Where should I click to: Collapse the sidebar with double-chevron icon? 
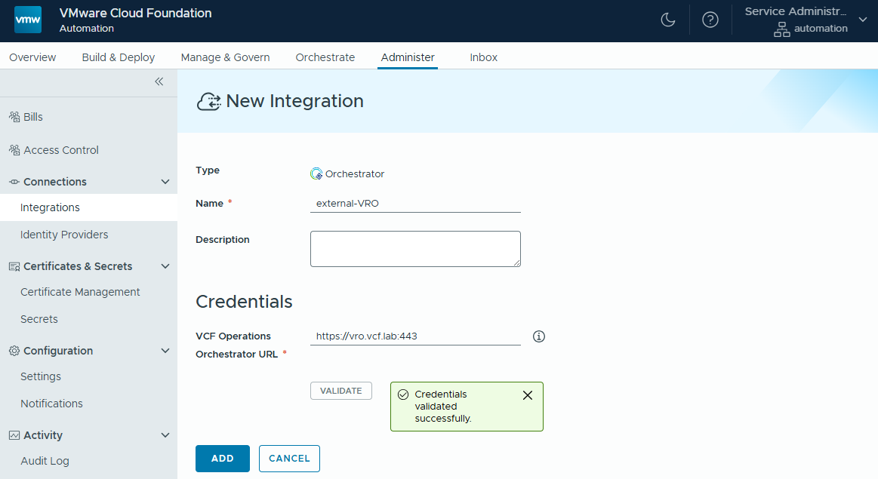coord(159,81)
